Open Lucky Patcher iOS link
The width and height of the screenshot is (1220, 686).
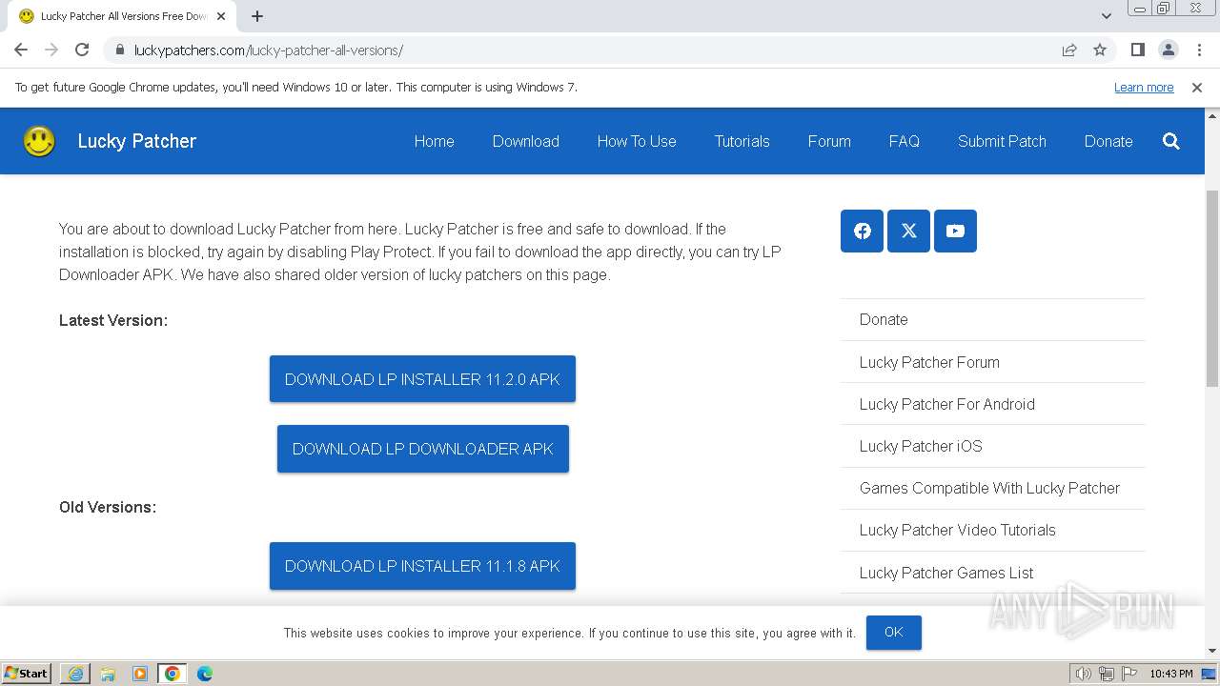921,446
